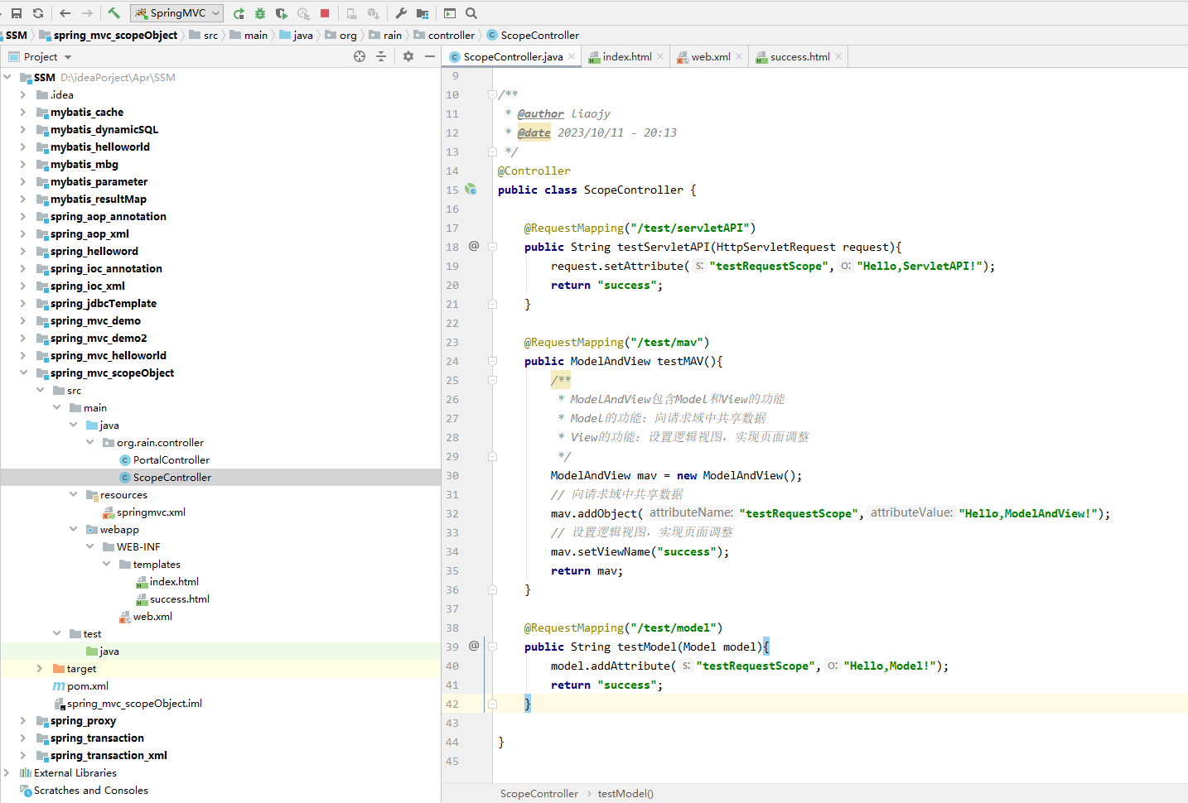Click the Save All toolbar icon
Viewport: 1188px width, 803px height.
coord(17,13)
